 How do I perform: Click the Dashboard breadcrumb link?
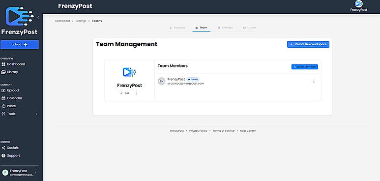click(x=62, y=21)
